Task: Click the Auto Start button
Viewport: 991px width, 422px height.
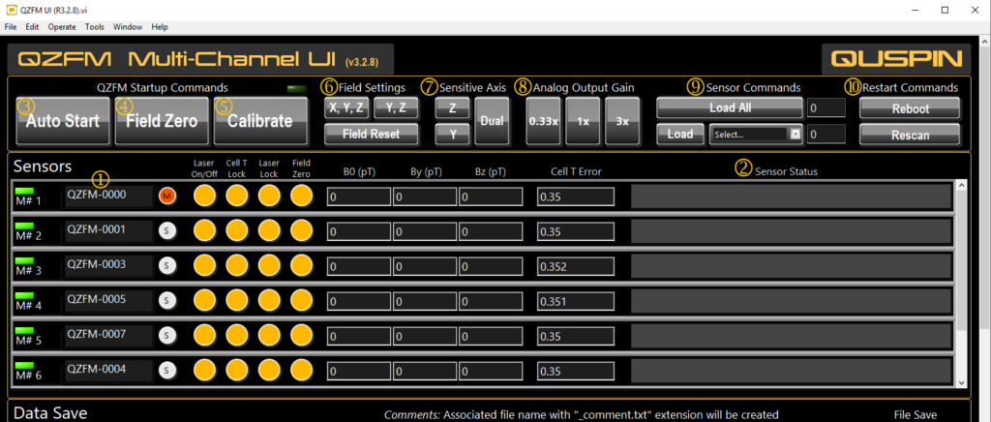Action: point(63,121)
